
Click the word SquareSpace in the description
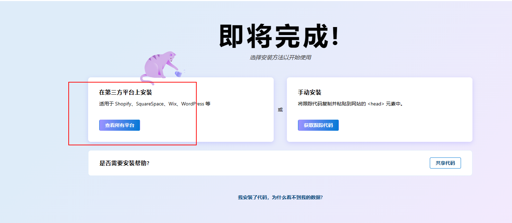pos(150,104)
